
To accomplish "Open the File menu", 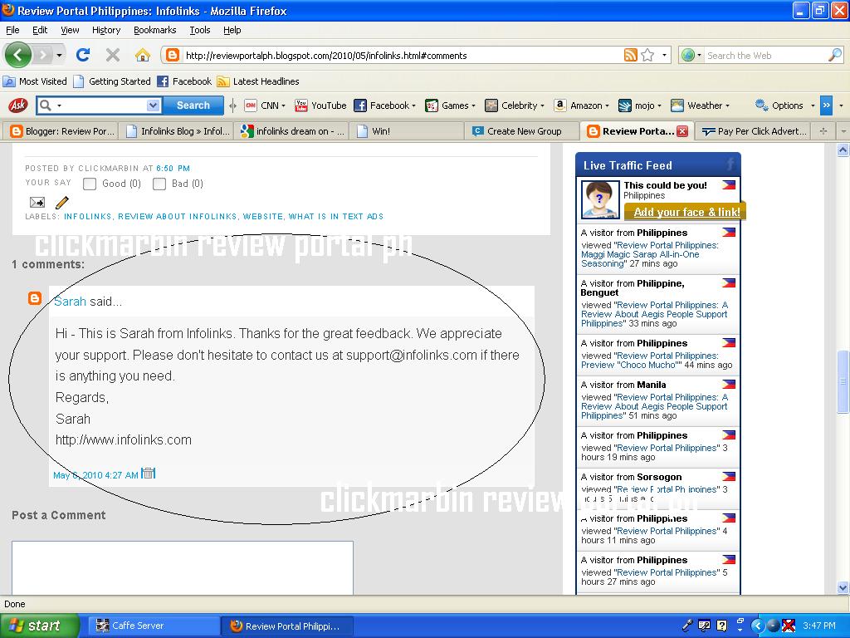I will [12, 30].
